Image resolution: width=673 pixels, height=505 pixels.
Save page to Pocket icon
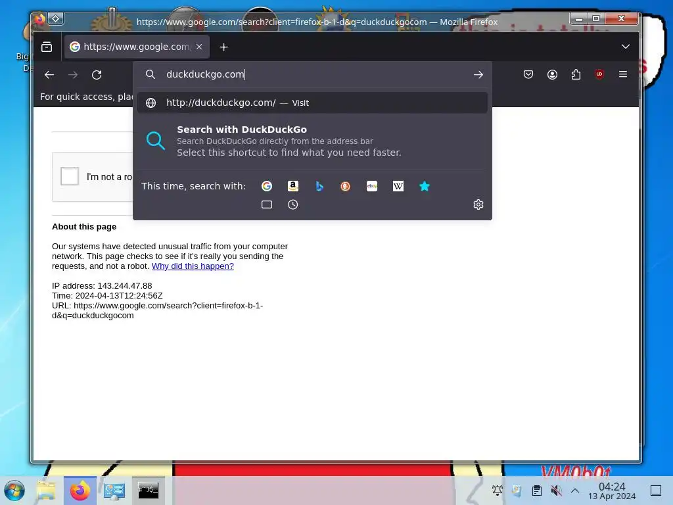pos(528,75)
